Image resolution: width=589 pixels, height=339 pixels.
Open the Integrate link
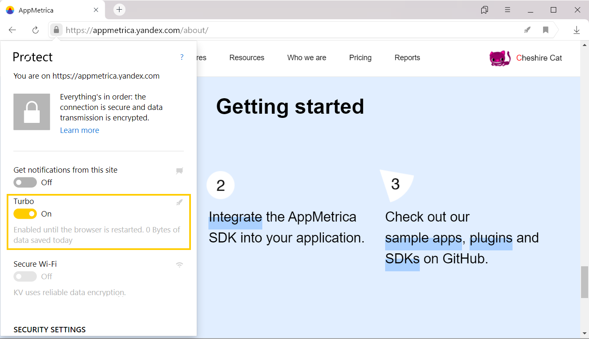point(235,217)
